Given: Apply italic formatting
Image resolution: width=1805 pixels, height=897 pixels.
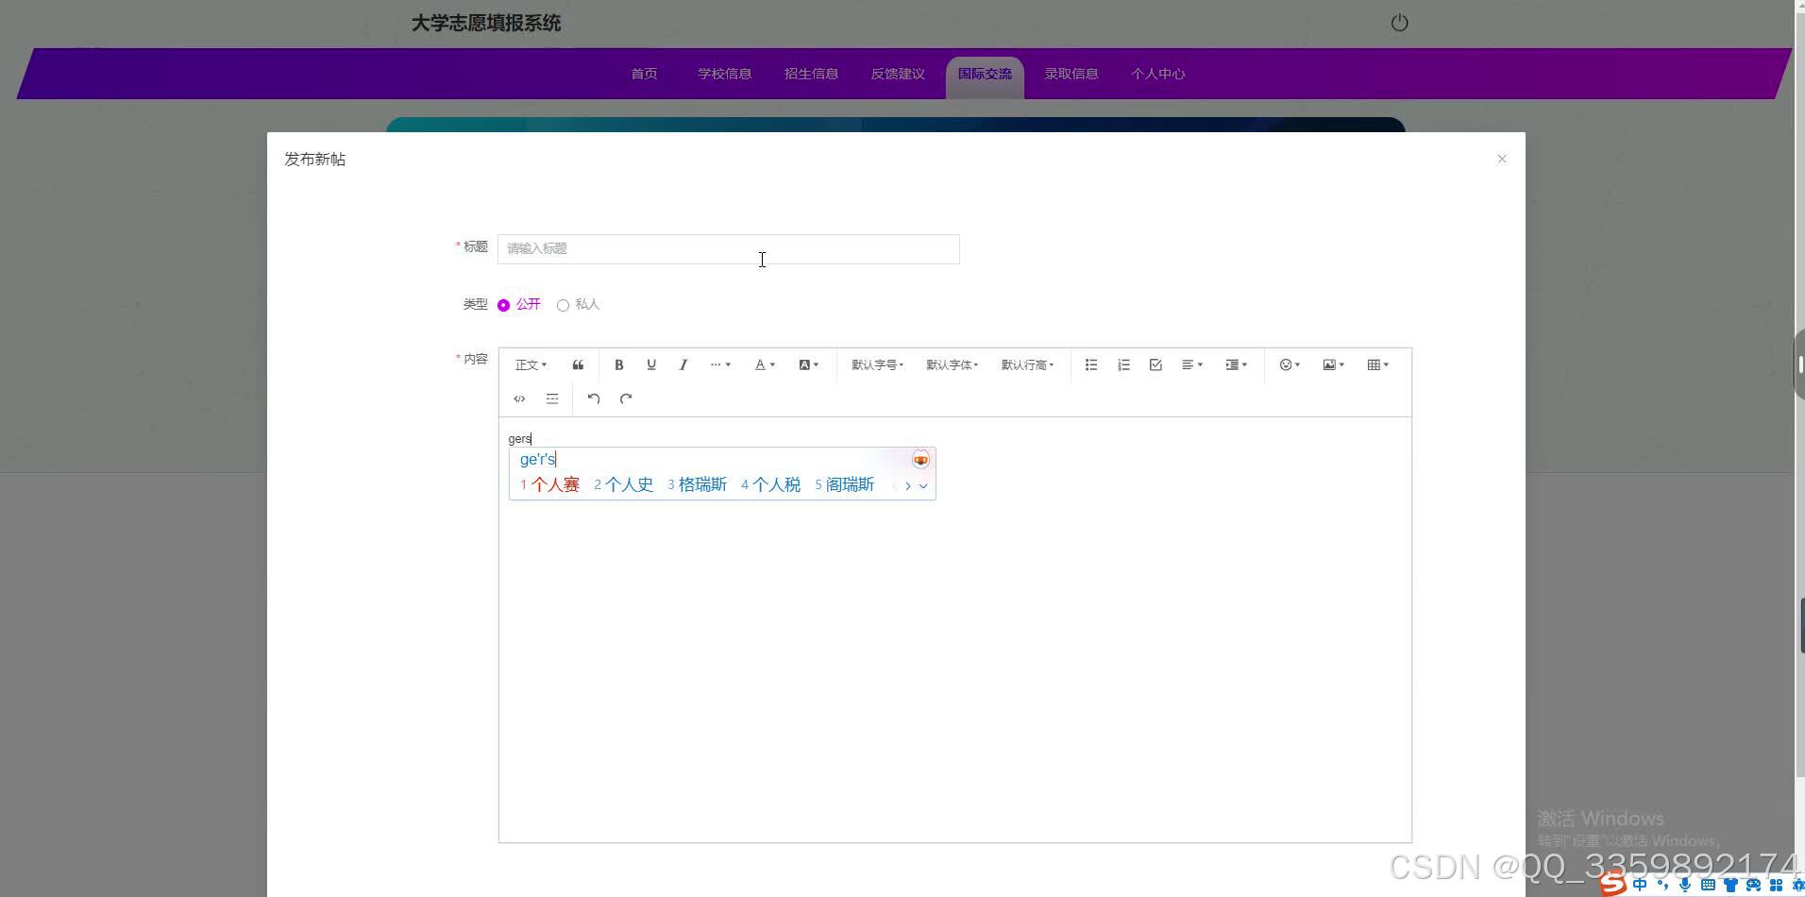Looking at the screenshot, I should [x=683, y=364].
